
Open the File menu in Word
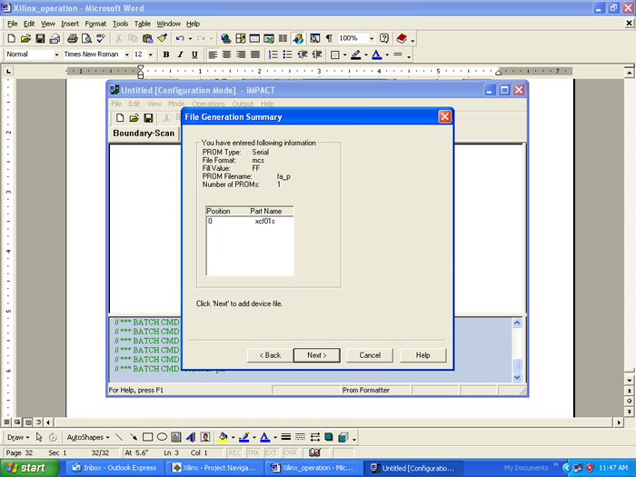click(x=12, y=24)
